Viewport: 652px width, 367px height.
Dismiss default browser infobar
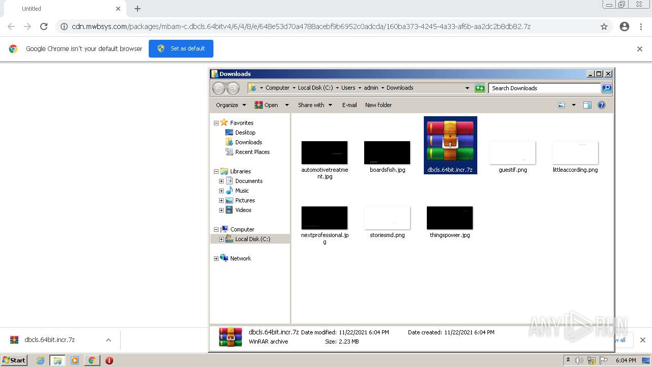(x=640, y=49)
